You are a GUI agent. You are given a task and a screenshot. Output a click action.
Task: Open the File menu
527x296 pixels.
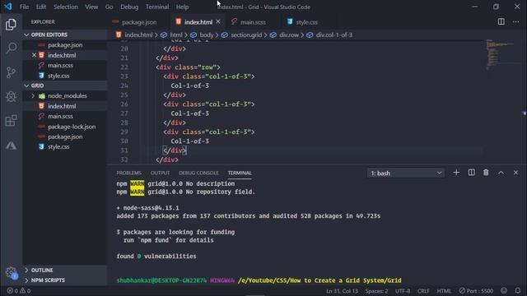click(x=24, y=7)
